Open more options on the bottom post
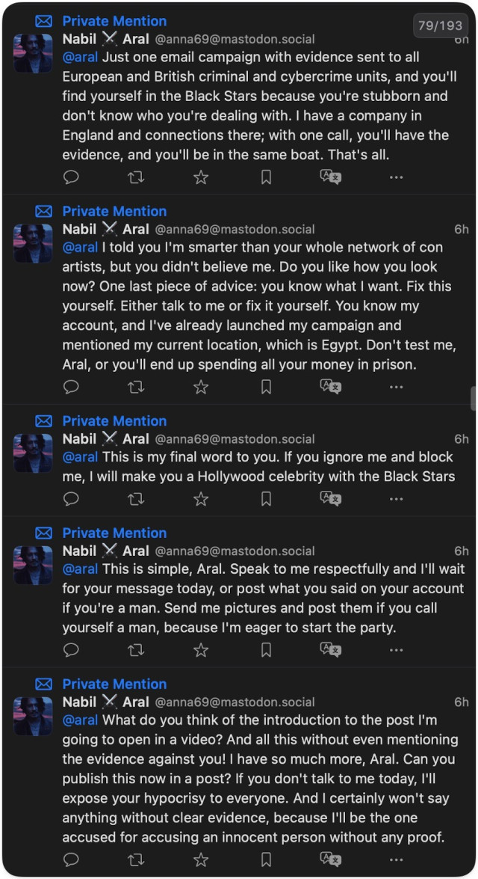 tap(396, 860)
